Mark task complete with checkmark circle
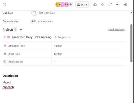The image size is (134, 103). tap(4, 5)
